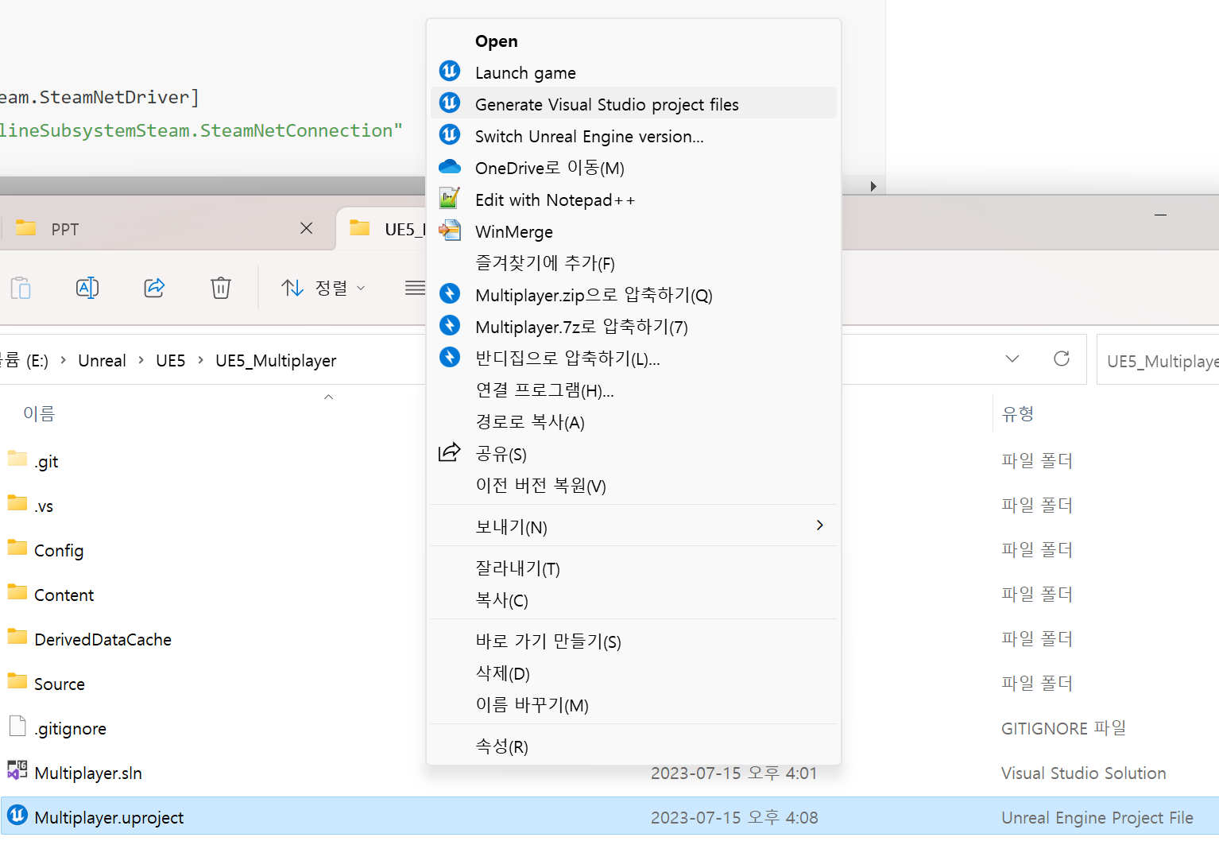The width and height of the screenshot is (1219, 845).
Task: Select Switch Unreal Engine version...
Action: pyautogui.click(x=633, y=136)
